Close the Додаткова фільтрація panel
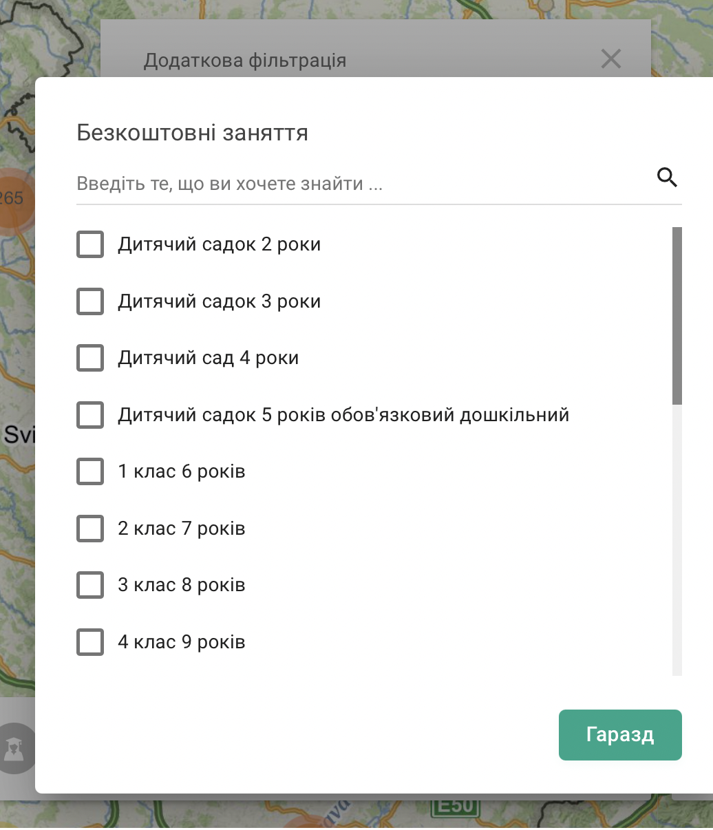The width and height of the screenshot is (713, 830). 611,59
